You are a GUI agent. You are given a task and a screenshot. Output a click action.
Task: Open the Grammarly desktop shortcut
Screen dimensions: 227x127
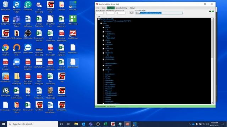point(28,6)
